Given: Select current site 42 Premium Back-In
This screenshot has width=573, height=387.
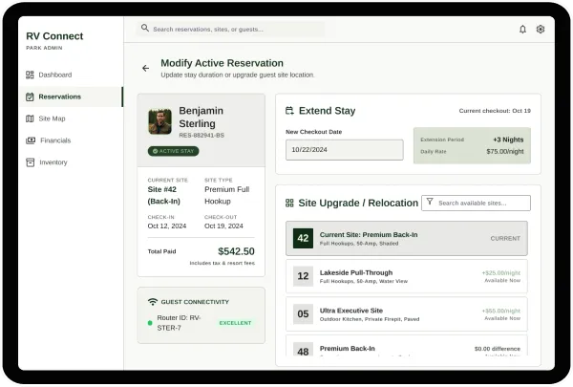Looking at the screenshot, I should click(x=407, y=238).
